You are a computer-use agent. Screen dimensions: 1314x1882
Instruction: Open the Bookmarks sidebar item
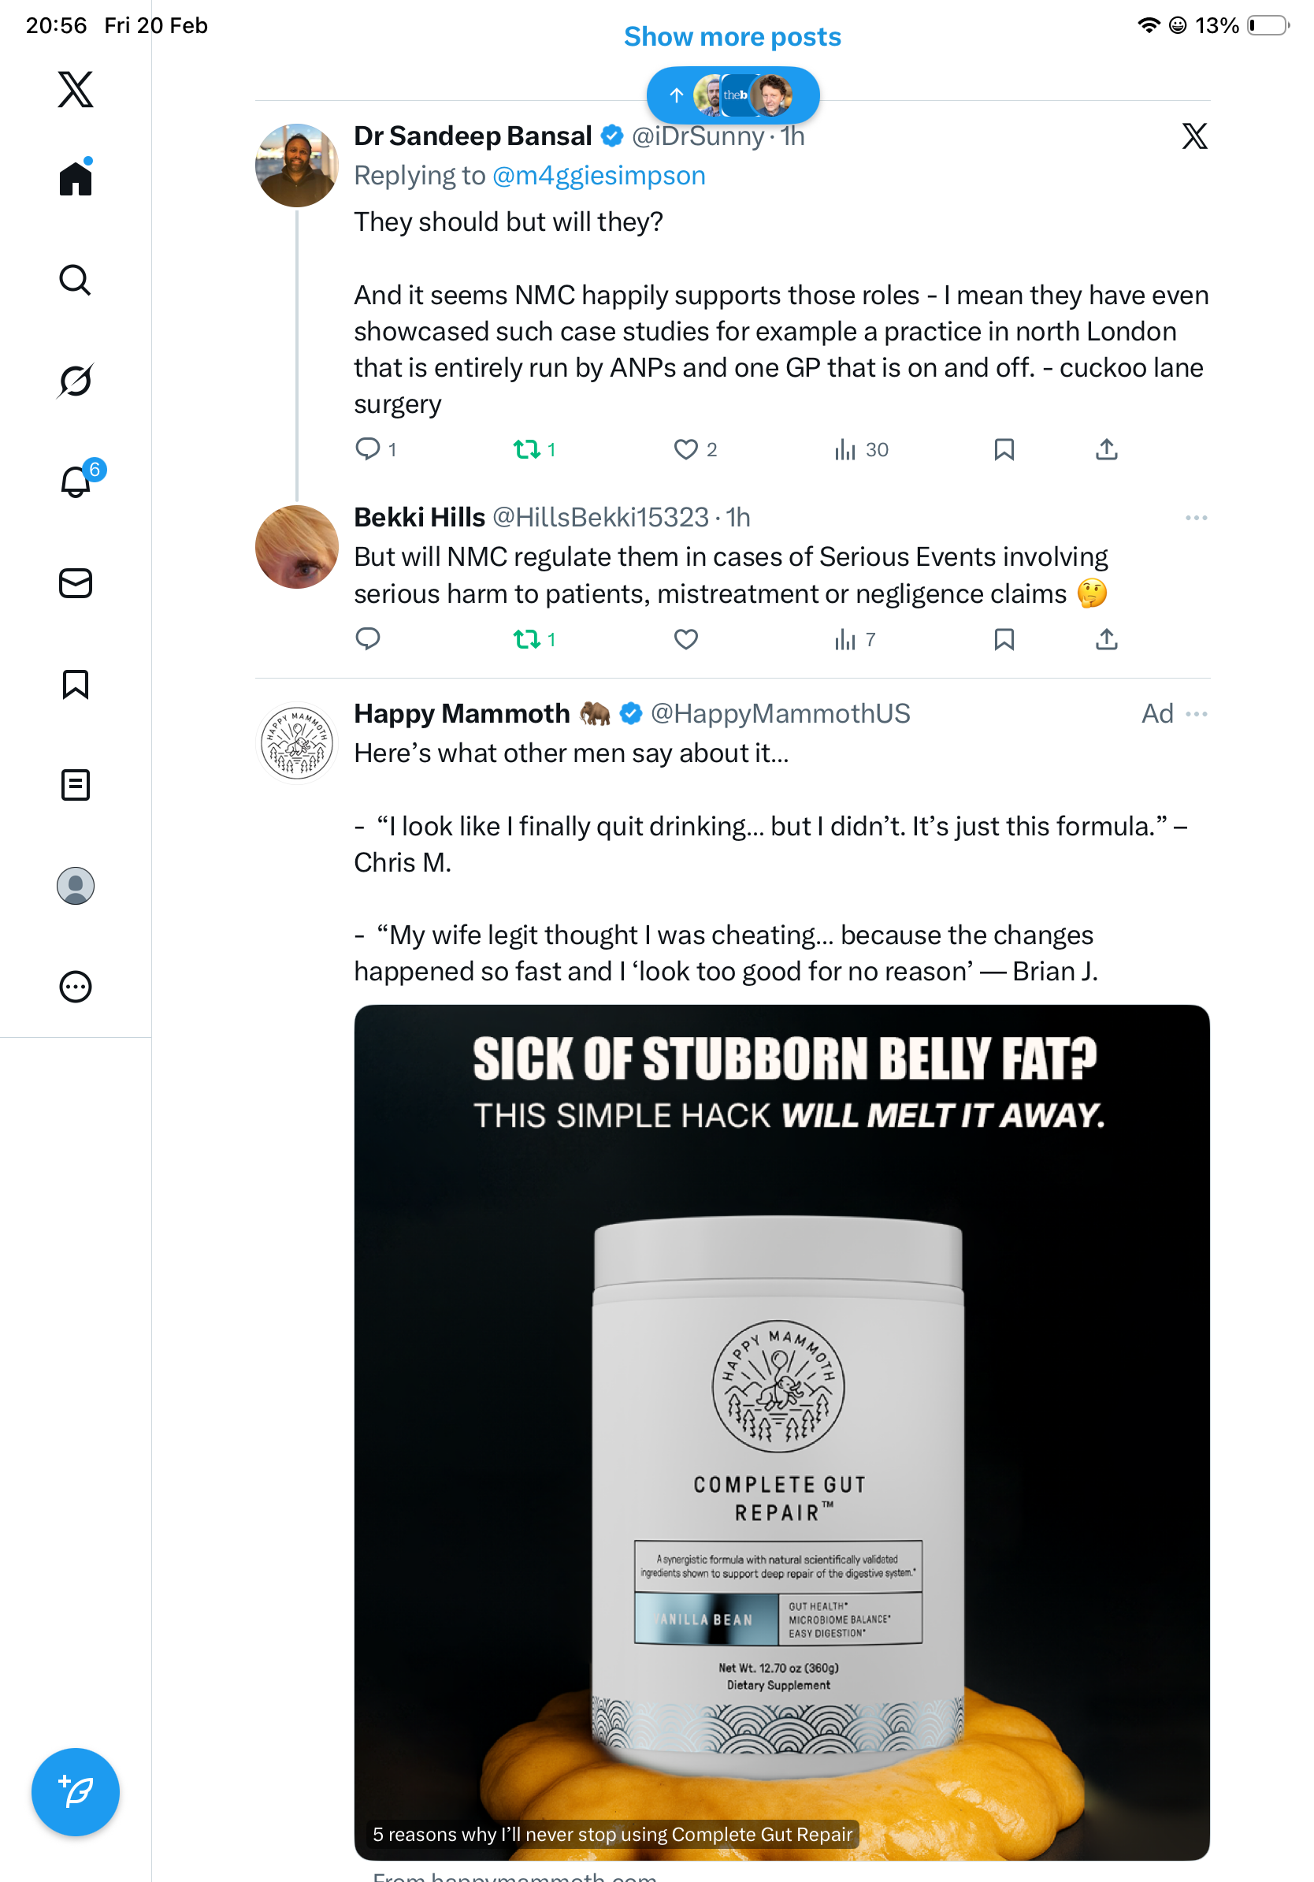click(76, 683)
